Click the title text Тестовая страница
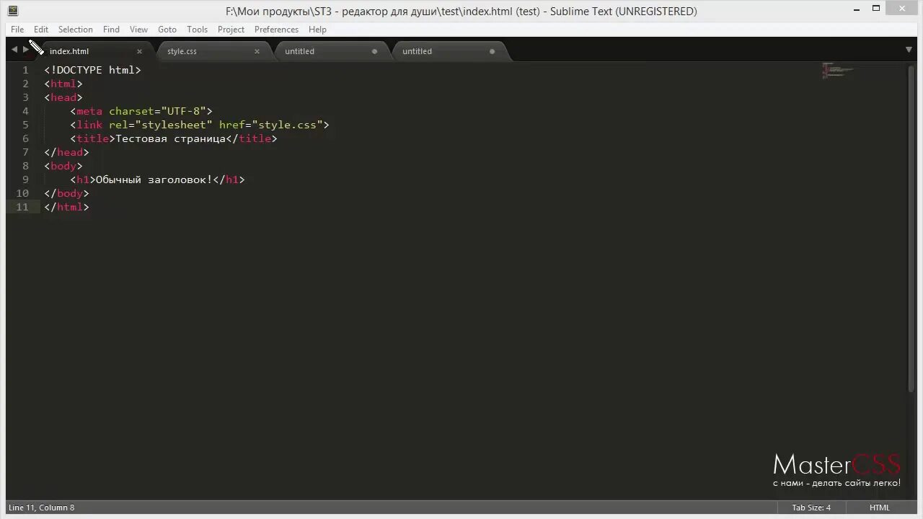Viewport: 923px width, 519px height. pos(171,138)
